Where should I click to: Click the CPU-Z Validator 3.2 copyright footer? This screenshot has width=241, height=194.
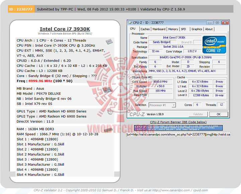[120, 190]
